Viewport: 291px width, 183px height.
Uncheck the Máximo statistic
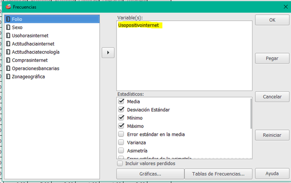pyautogui.click(x=121, y=126)
